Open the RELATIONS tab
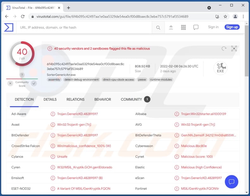 point(75,100)
